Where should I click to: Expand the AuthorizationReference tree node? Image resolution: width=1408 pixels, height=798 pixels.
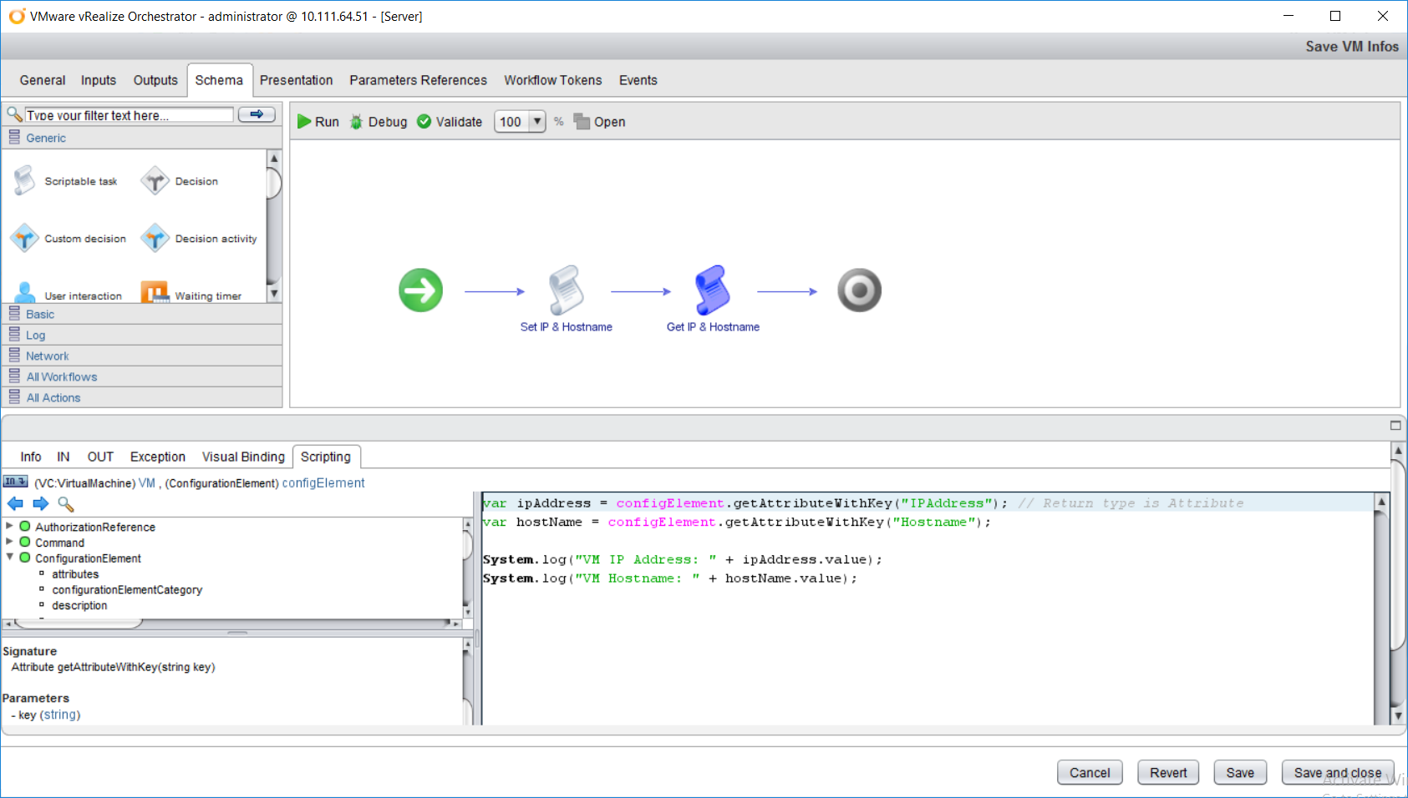coord(9,527)
